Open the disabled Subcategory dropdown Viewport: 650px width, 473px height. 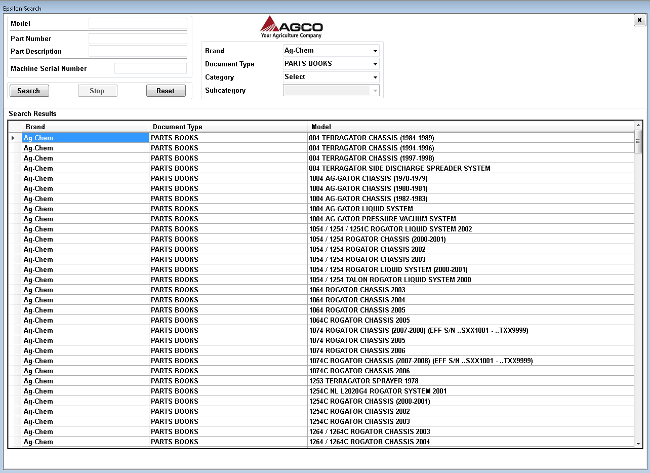(x=331, y=90)
